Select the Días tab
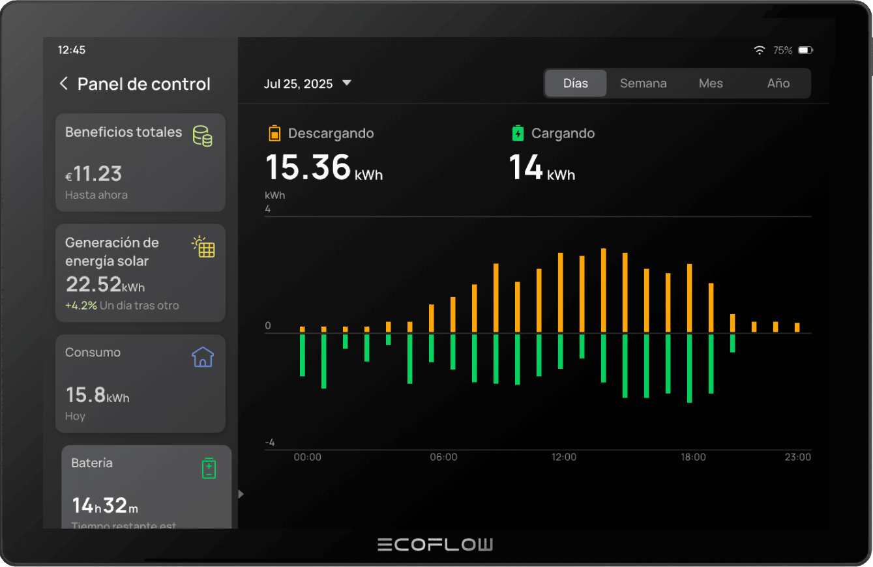 (x=576, y=83)
